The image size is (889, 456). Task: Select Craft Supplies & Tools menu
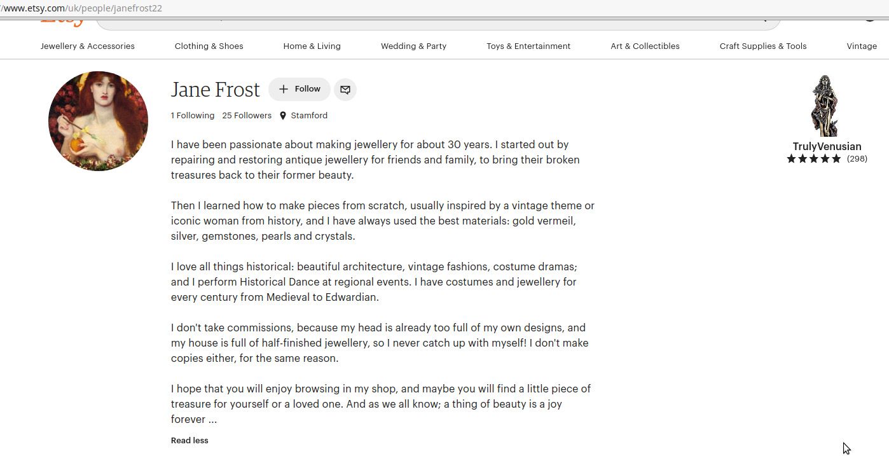(x=763, y=46)
